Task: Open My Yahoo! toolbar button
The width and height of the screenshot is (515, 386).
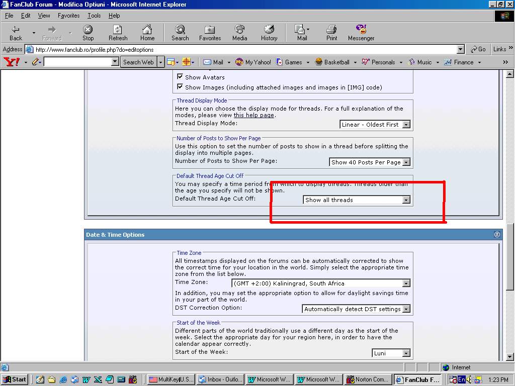Action: coord(253,62)
